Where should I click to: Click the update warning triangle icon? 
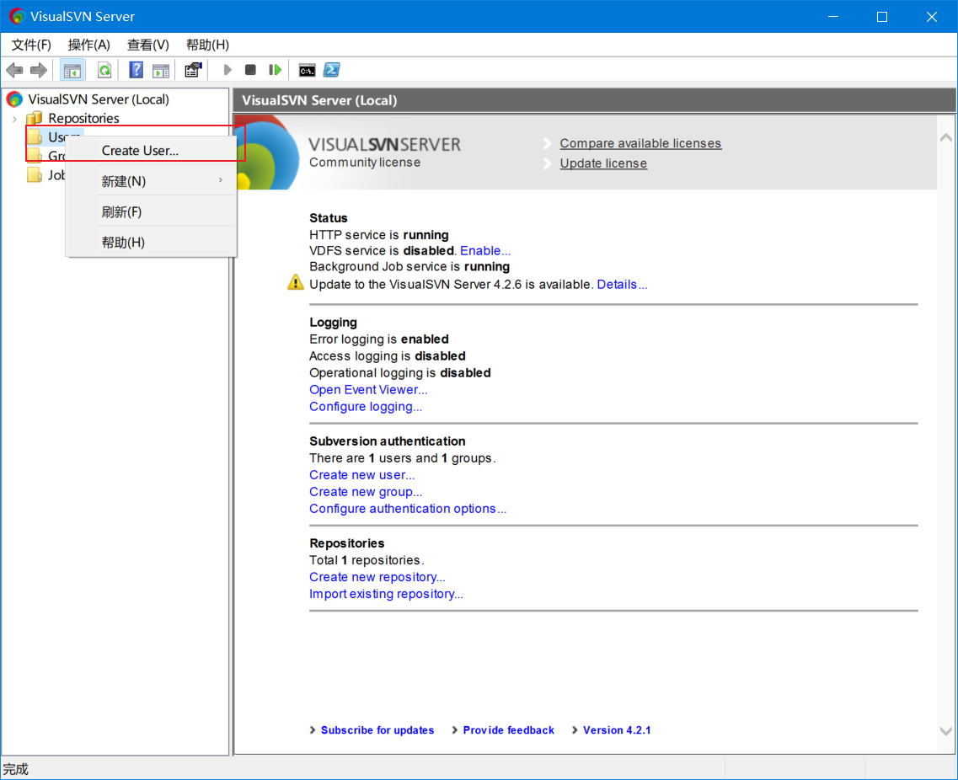click(296, 283)
